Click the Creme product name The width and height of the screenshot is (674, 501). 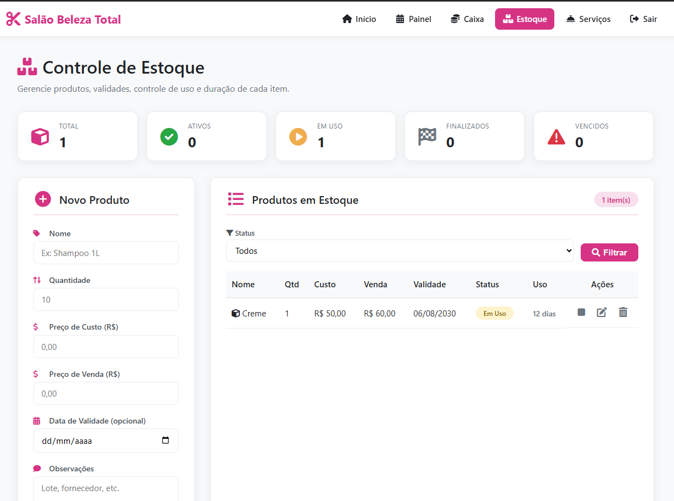(x=254, y=314)
